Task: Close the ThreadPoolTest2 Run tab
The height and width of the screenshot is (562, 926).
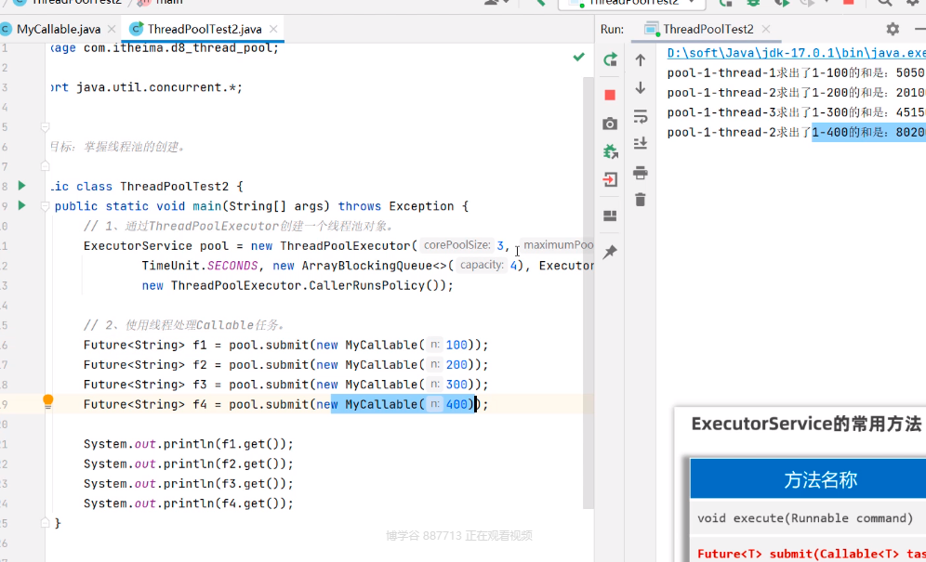Action: click(x=766, y=29)
